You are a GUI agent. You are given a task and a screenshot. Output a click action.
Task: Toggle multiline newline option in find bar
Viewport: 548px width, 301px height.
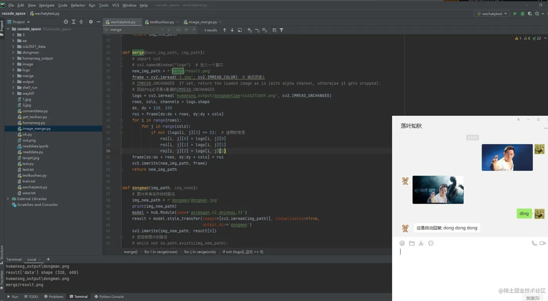tap(169, 30)
